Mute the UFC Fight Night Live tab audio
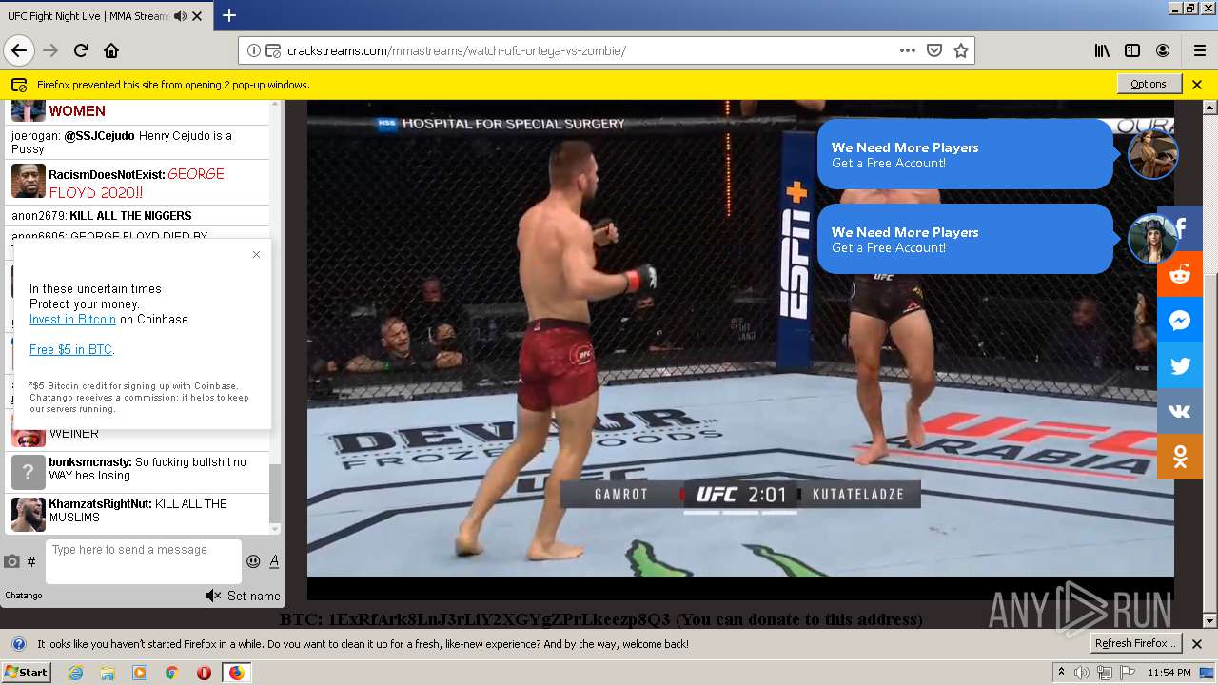 (181, 16)
